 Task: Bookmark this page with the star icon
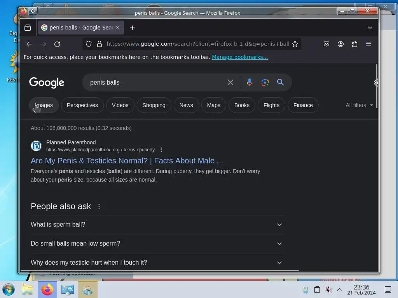(295, 44)
